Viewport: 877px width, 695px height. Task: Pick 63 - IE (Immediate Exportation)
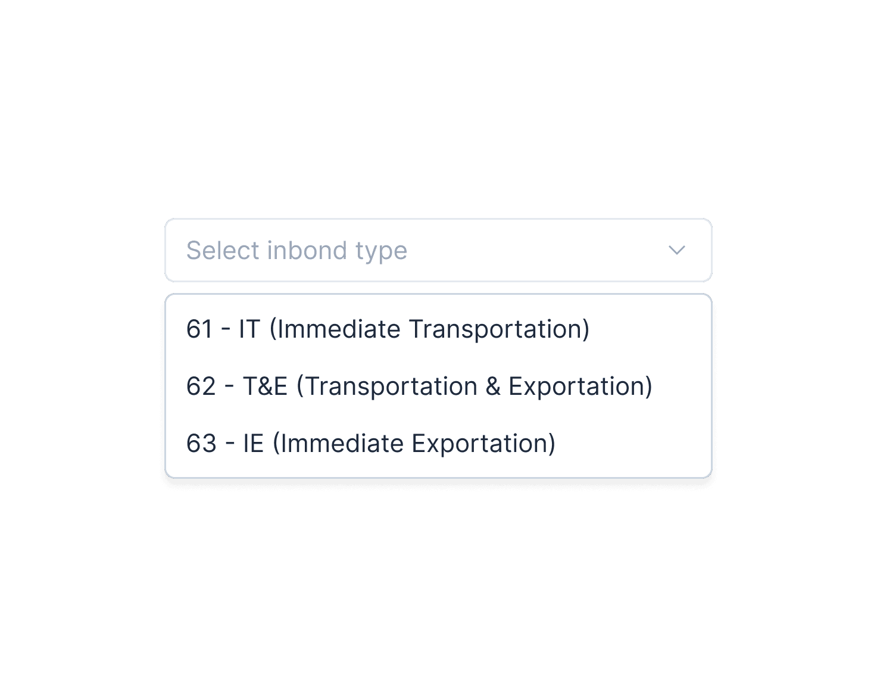370,444
